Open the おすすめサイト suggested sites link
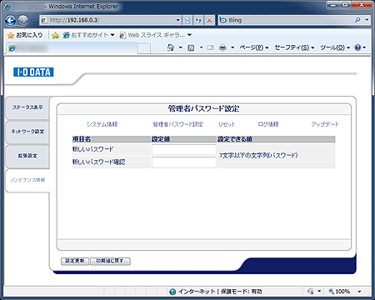The image size is (375, 300). coord(89,35)
